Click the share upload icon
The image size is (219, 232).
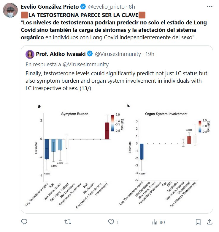click(x=209, y=222)
